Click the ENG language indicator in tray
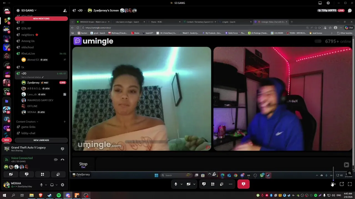355x199 pixels. pyautogui.click(x=339, y=195)
